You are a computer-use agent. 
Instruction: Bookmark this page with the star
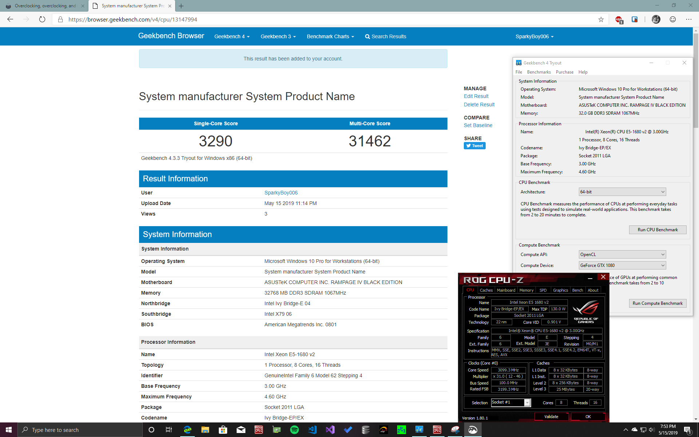point(601,19)
